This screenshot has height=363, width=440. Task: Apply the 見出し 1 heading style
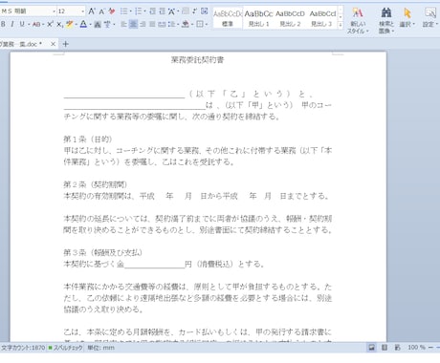tap(258, 18)
